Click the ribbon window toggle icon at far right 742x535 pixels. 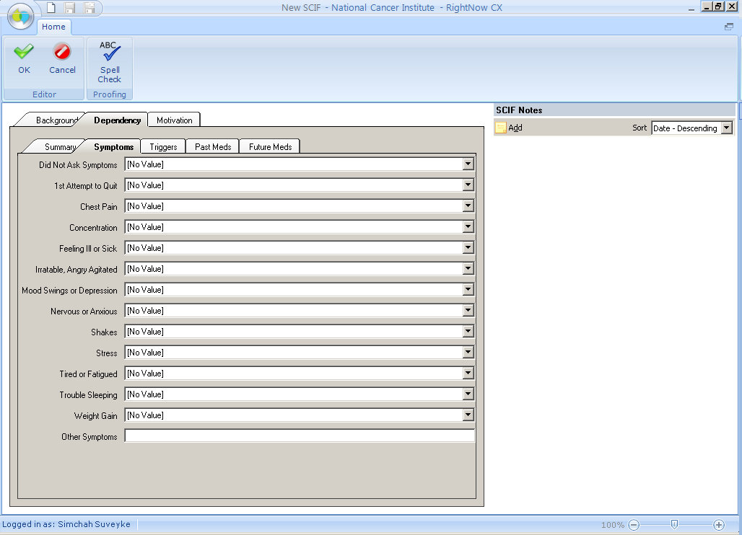coord(728,27)
